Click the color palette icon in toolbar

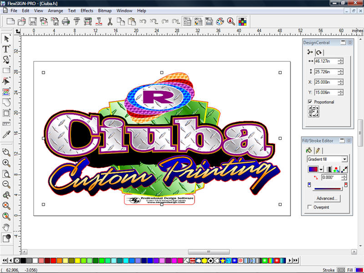(x=220, y=21)
